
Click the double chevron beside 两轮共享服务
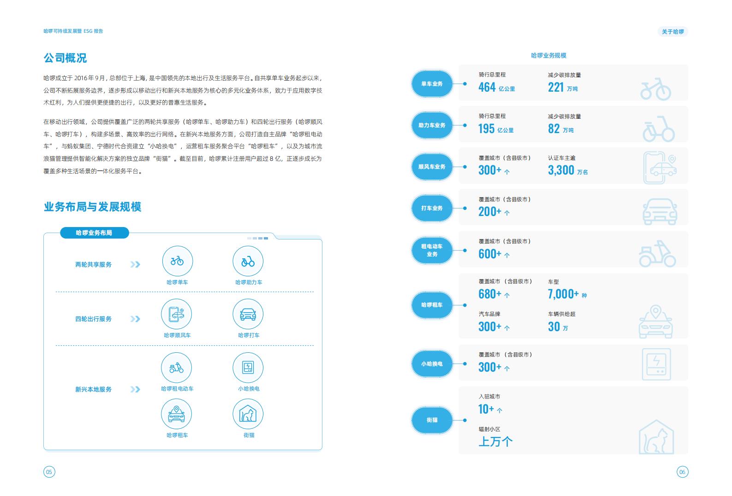(x=135, y=265)
